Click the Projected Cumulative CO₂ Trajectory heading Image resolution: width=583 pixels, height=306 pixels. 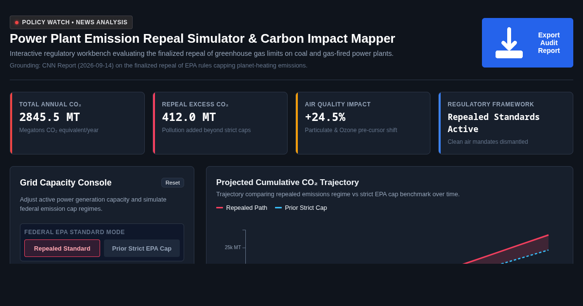pyautogui.click(x=288, y=183)
